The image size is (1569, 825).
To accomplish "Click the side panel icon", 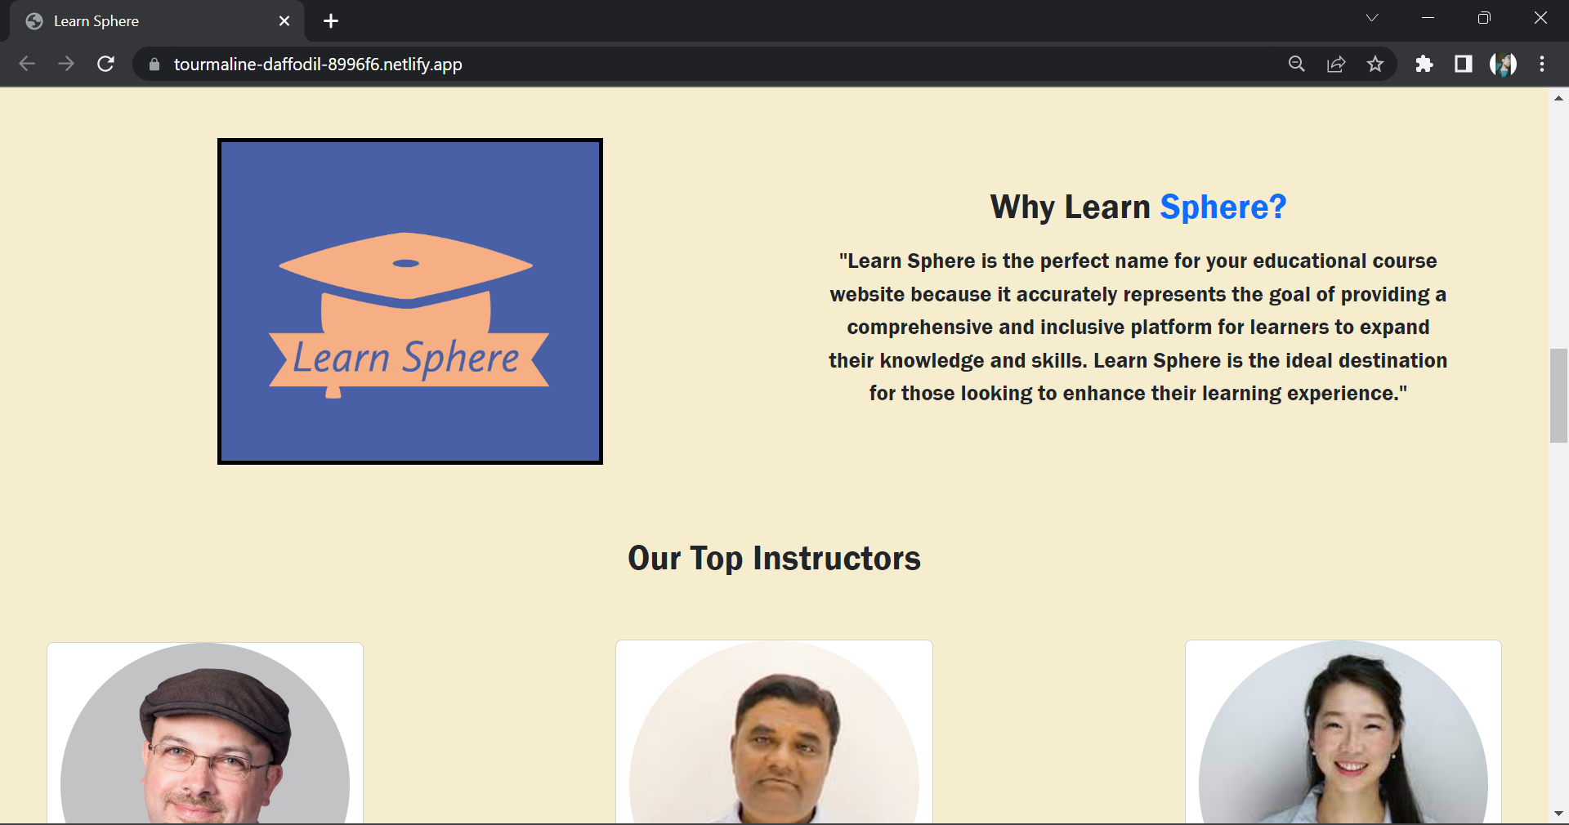I will [1463, 64].
